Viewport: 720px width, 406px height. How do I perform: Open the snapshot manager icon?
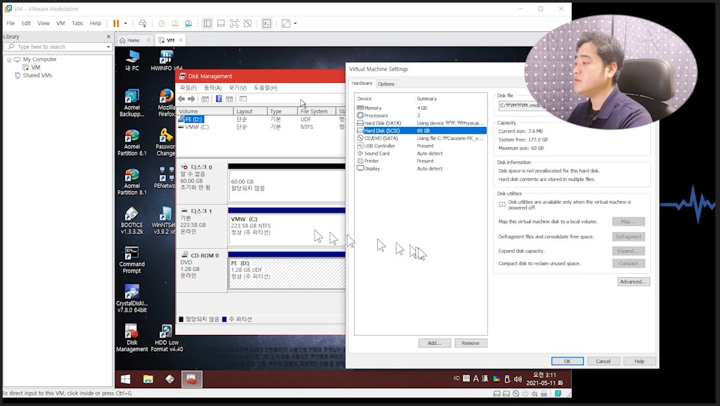(x=188, y=24)
